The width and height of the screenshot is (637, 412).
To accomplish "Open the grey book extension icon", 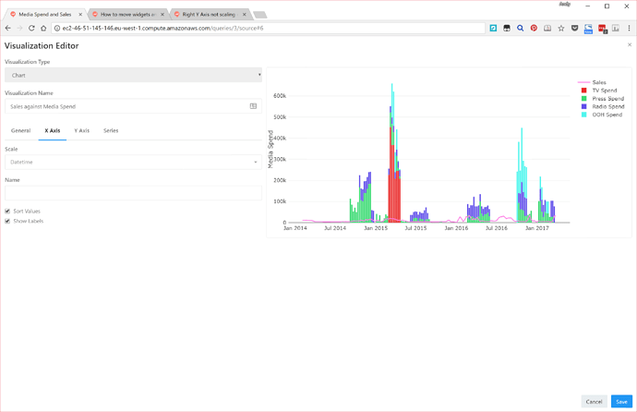I will click(547, 28).
